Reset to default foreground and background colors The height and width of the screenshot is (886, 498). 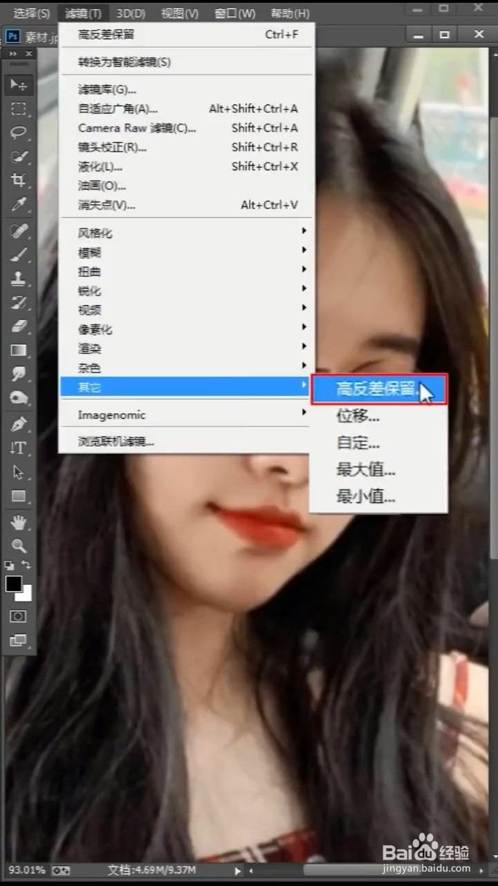[x=9, y=565]
